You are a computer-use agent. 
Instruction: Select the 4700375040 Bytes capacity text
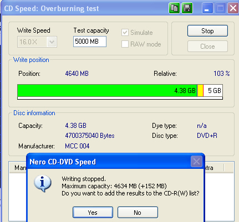point(90,136)
